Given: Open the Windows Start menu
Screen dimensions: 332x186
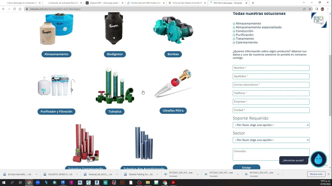Looking at the screenshot, I should (x=4, y=183).
